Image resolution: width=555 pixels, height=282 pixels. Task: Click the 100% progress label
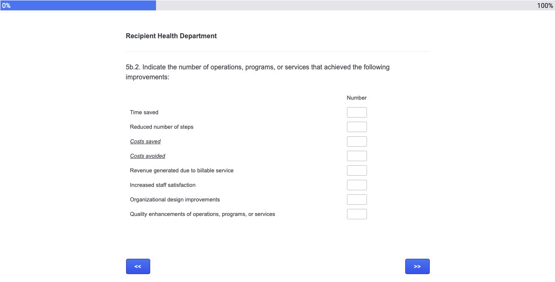[x=545, y=5]
